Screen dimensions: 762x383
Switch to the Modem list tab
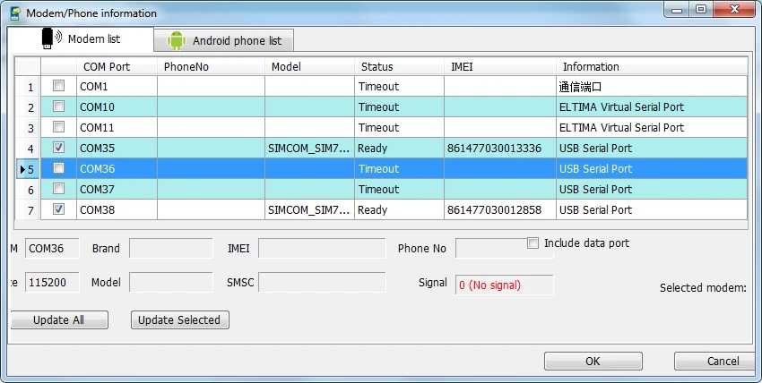point(81,38)
